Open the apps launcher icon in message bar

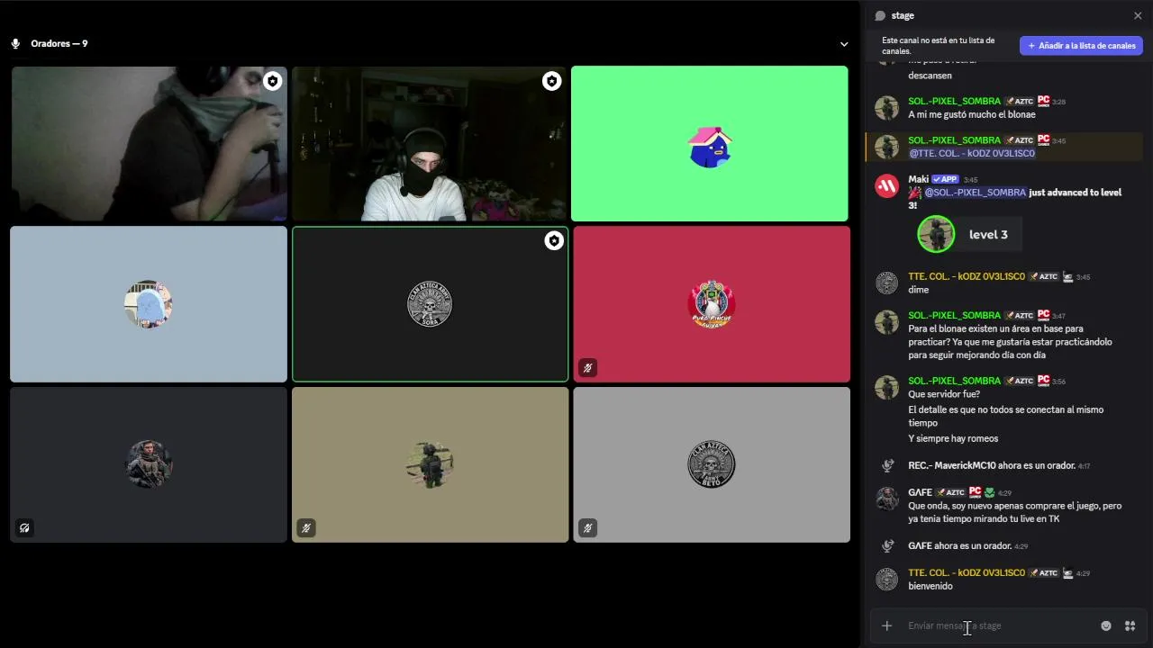[1130, 625]
